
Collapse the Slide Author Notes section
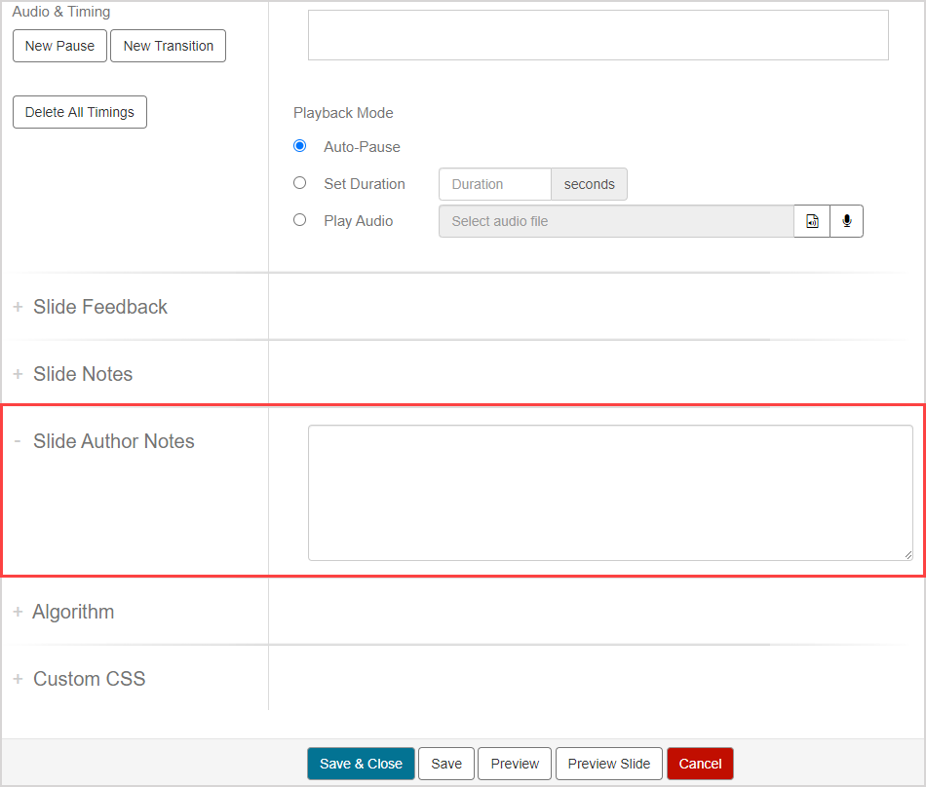click(113, 441)
